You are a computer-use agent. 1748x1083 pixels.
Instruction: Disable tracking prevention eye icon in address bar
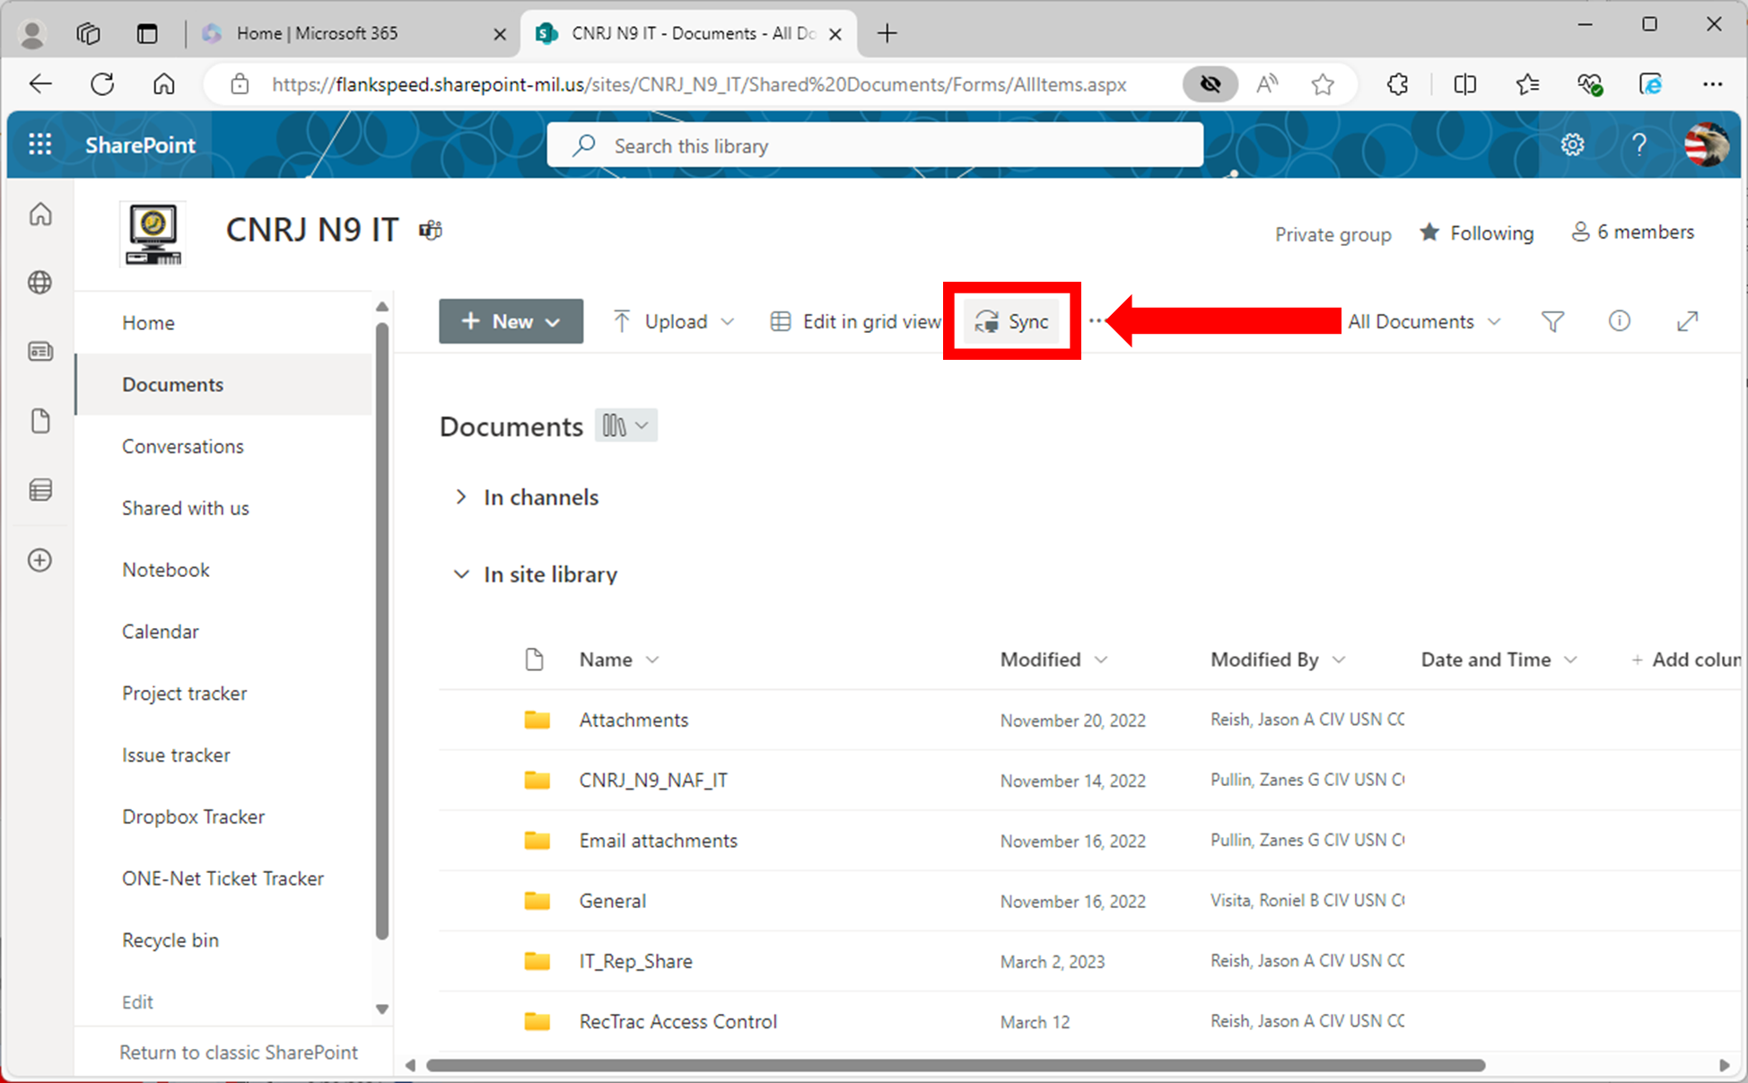[1210, 83]
